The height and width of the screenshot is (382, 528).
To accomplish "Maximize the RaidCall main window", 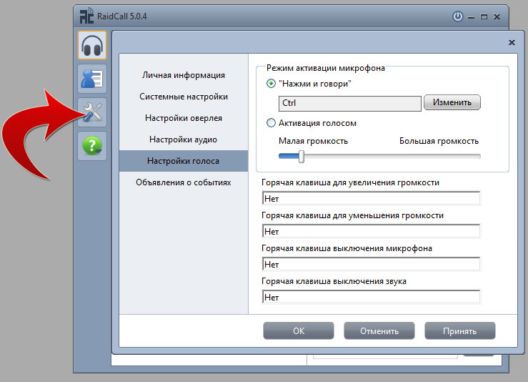I will (484, 17).
